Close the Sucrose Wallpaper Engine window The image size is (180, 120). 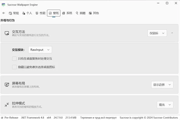pos(176,3)
